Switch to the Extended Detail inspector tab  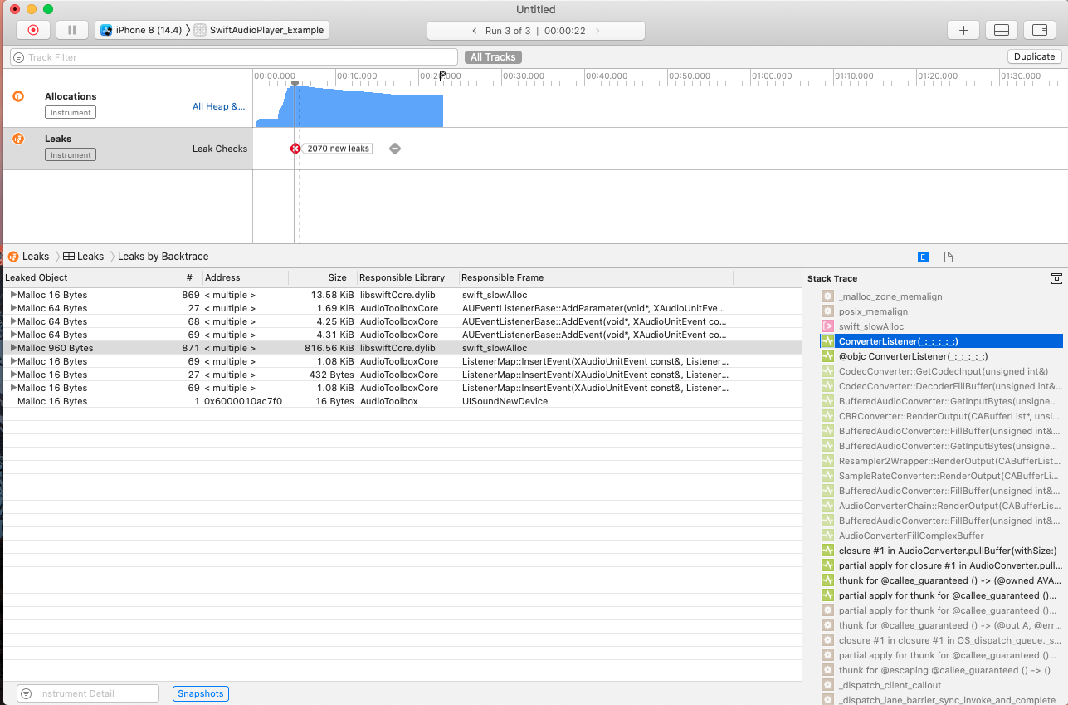pyautogui.click(x=922, y=257)
